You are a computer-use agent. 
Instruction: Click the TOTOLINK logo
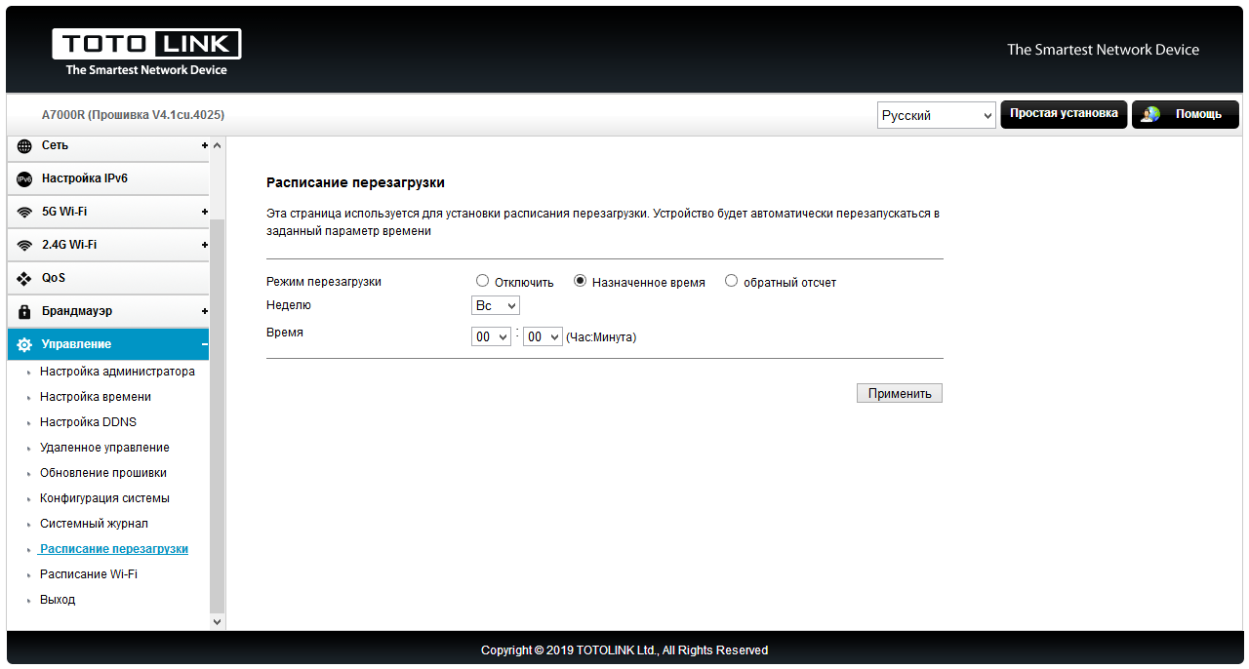coord(146,52)
